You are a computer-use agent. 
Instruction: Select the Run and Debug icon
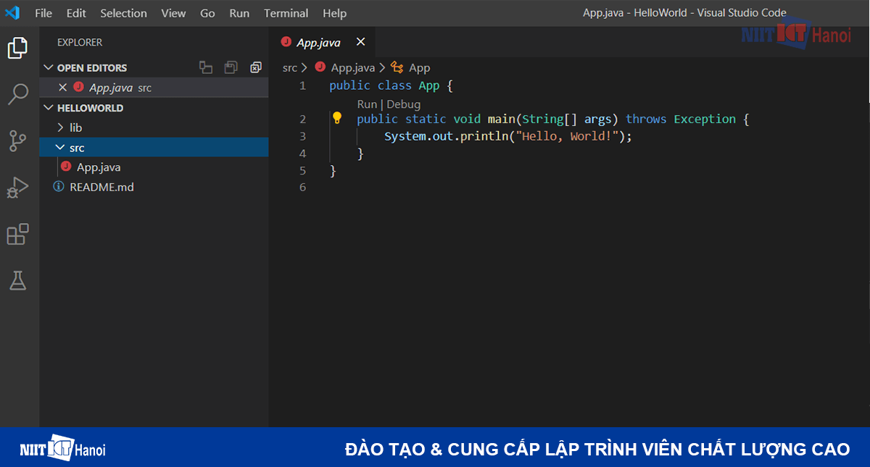coord(18,188)
